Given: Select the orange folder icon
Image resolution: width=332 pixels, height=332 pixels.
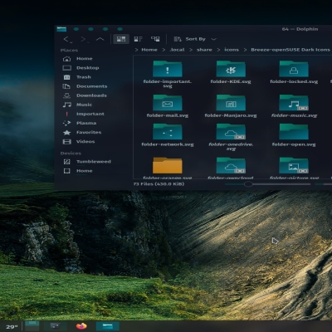Looking at the screenshot, I should tap(168, 165).
